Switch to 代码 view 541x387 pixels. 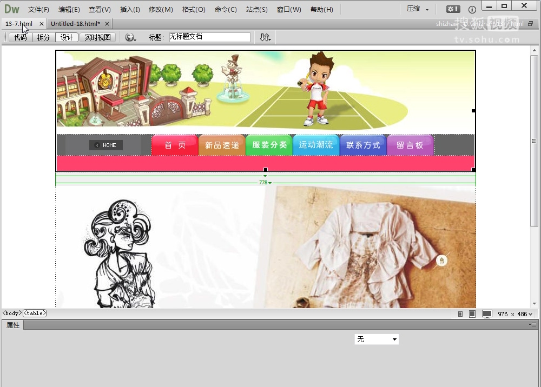click(x=21, y=37)
